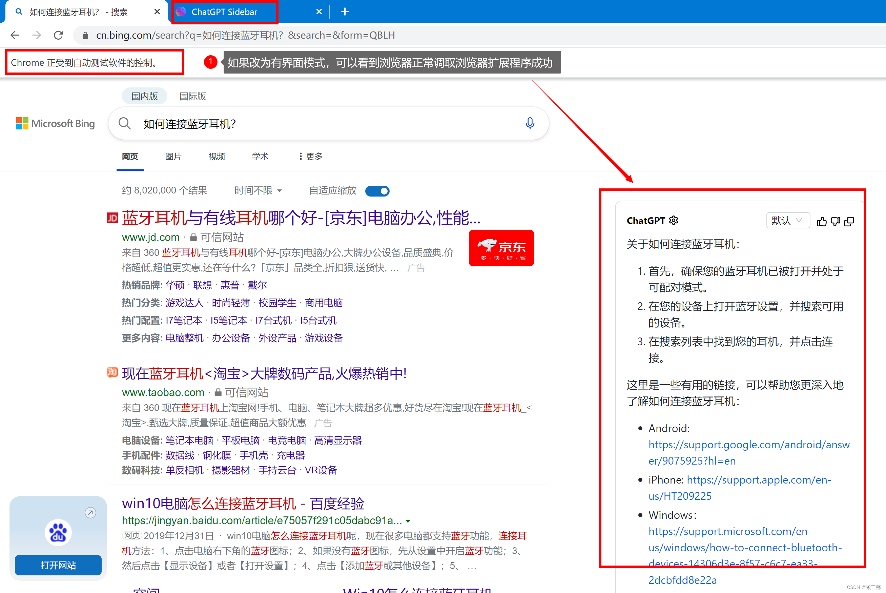
Task: Click the browser forward arrow
Action: [x=36, y=35]
